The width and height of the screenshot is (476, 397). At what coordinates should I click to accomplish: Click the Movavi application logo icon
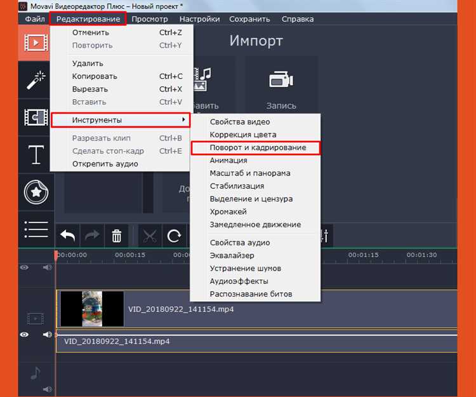pyautogui.click(x=23, y=6)
